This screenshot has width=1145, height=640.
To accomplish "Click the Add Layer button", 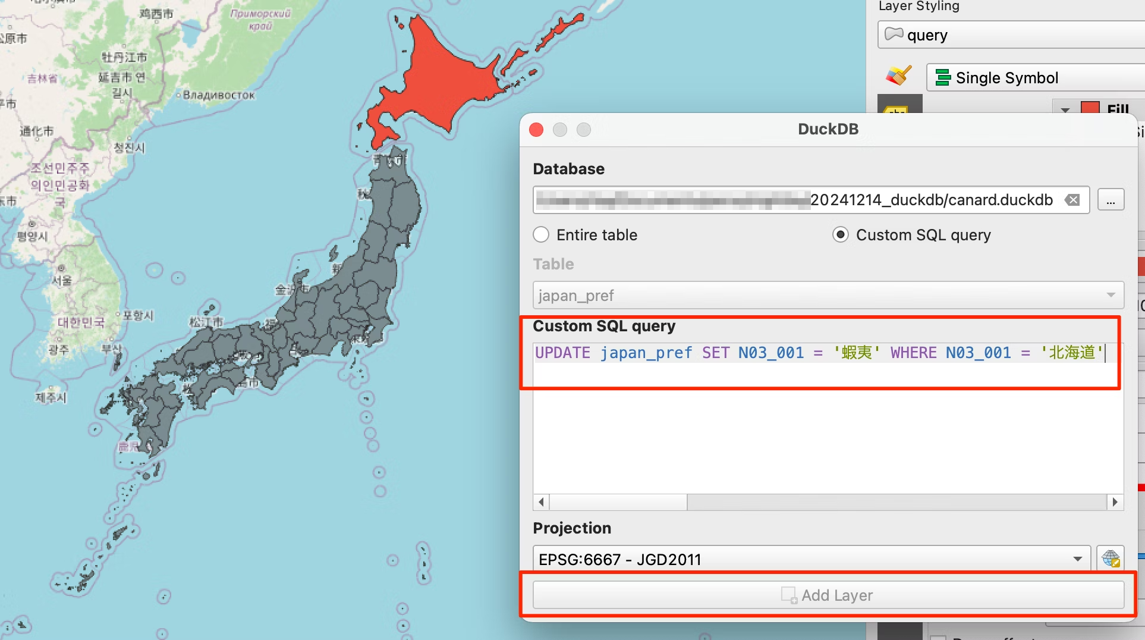I will [828, 595].
